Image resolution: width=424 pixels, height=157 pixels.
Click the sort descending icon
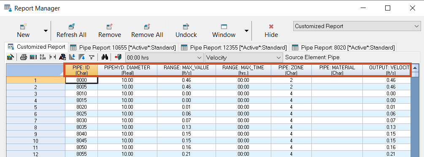[x=82, y=57]
